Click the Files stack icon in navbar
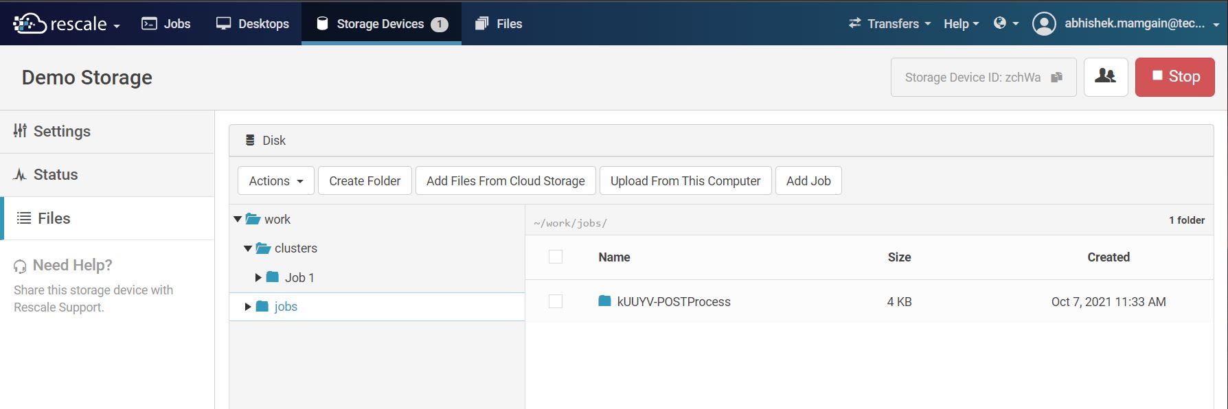Image resolution: width=1228 pixels, height=409 pixels. (482, 23)
